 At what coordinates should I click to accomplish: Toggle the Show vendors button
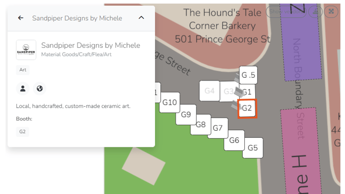286,12
